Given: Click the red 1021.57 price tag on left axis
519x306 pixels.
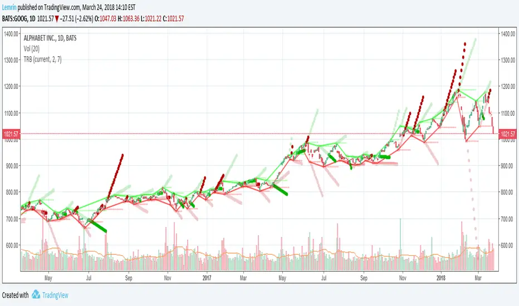Looking at the screenshot, I should point(11,134).
